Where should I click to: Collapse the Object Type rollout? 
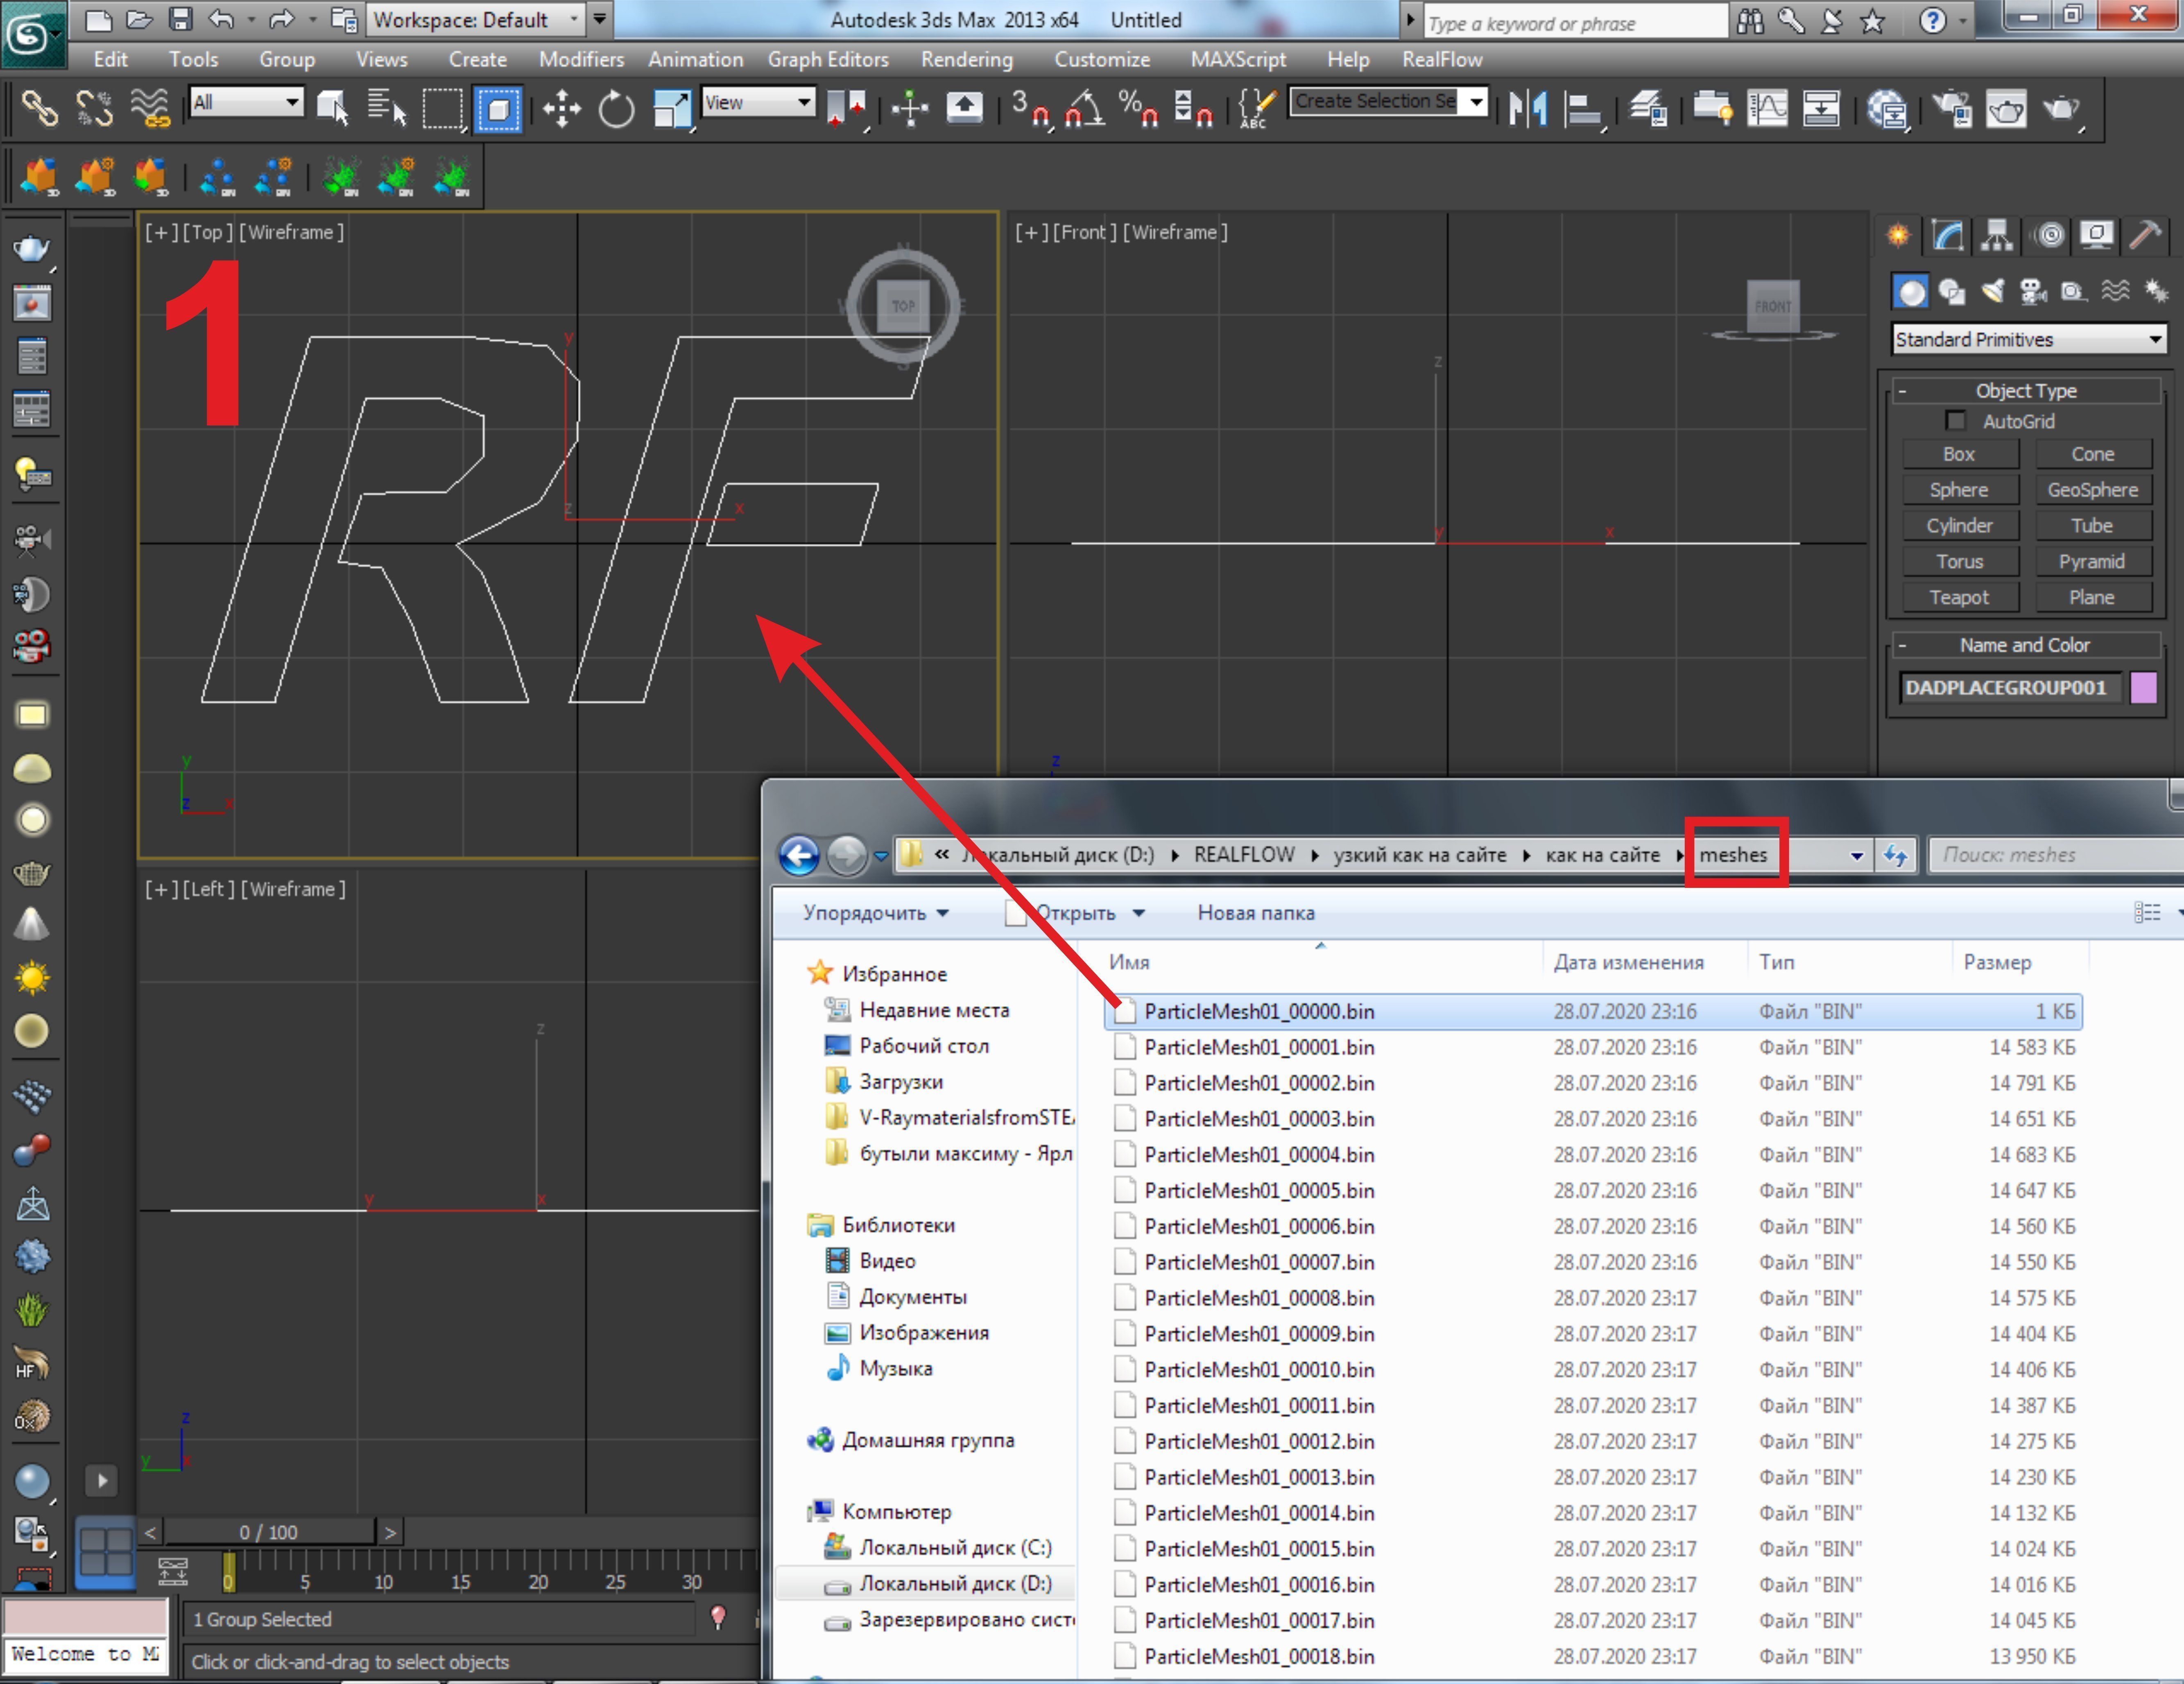click(x=2025, y=391)
